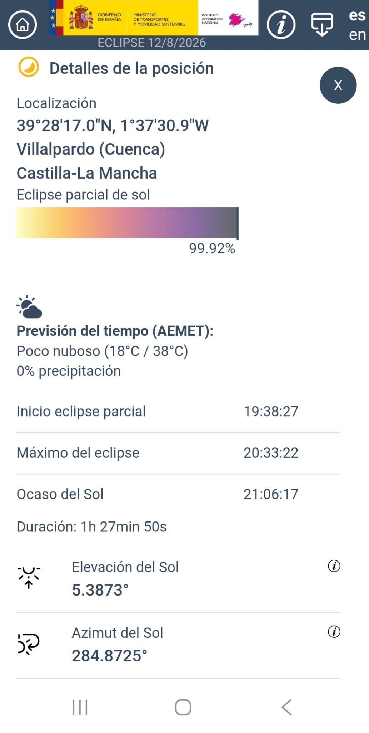369x733 pixels.
Task: Tap the weather forecast cloud icon
Action: 29,307
